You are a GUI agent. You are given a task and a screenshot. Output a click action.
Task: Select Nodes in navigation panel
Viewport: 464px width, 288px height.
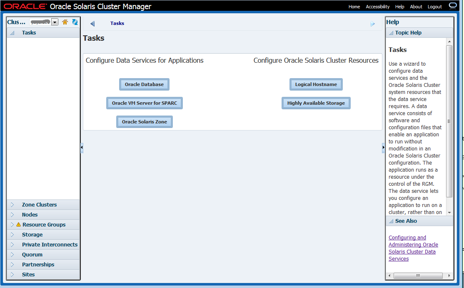tap(30, 215)
